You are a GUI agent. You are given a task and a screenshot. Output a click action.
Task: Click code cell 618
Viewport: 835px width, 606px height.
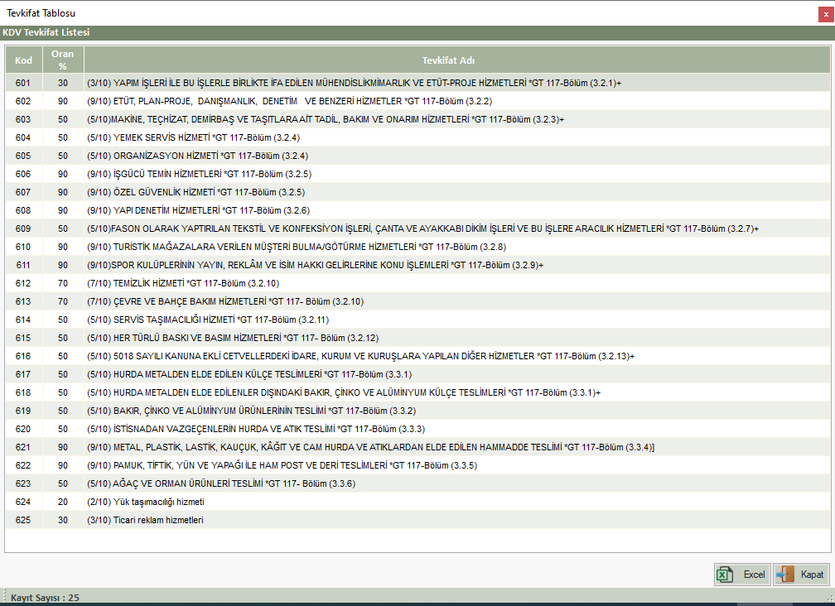(x=23, y=392)
